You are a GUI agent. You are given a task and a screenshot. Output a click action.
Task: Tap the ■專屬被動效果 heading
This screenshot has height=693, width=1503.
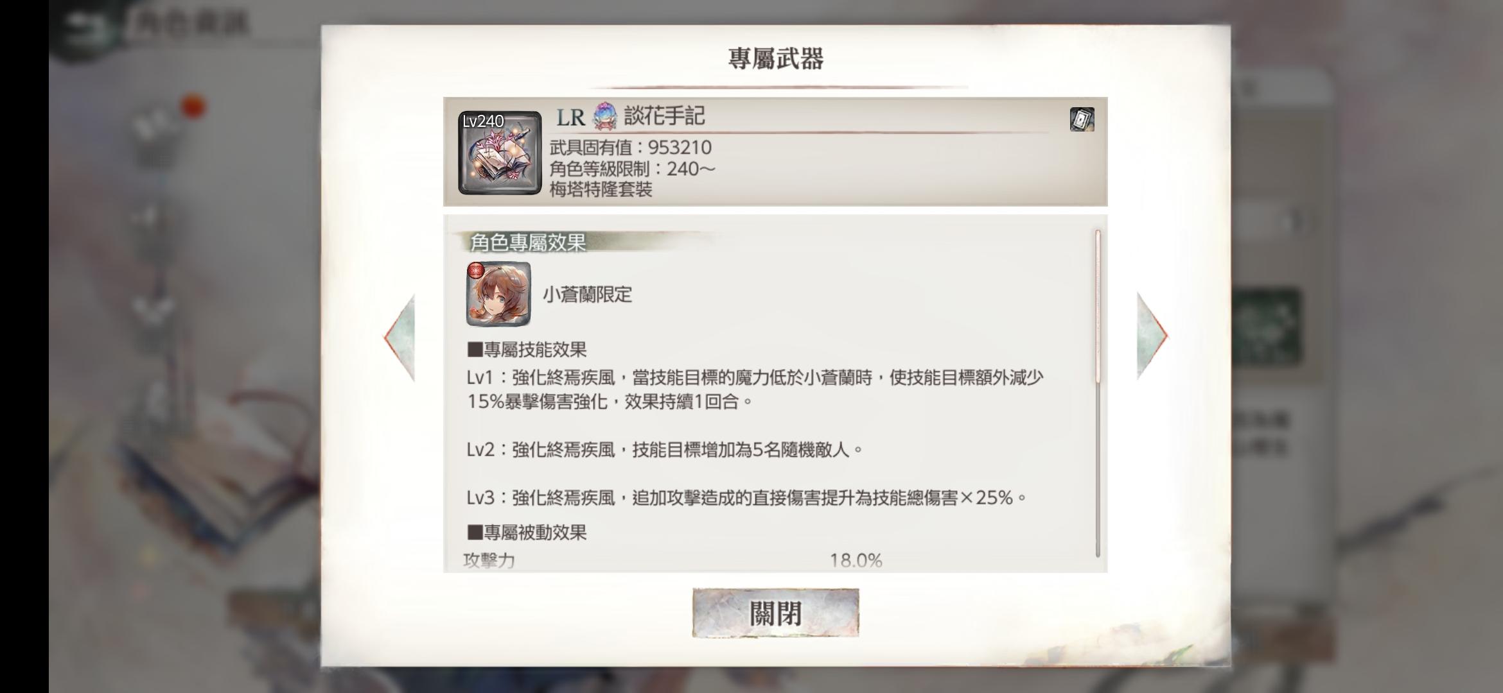pos(527,533)
